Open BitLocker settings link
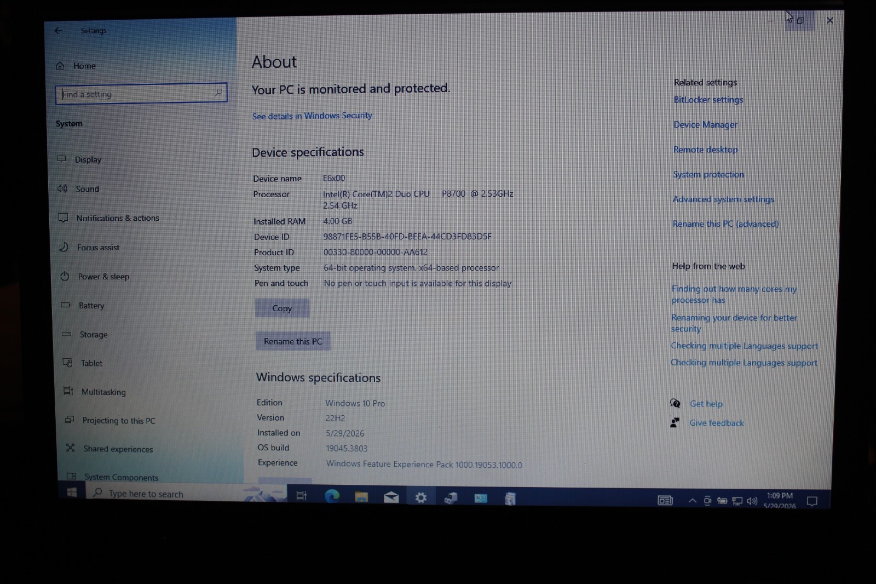Image resolution: width=876 pixels, height=584 pixels. coord(708,100)
